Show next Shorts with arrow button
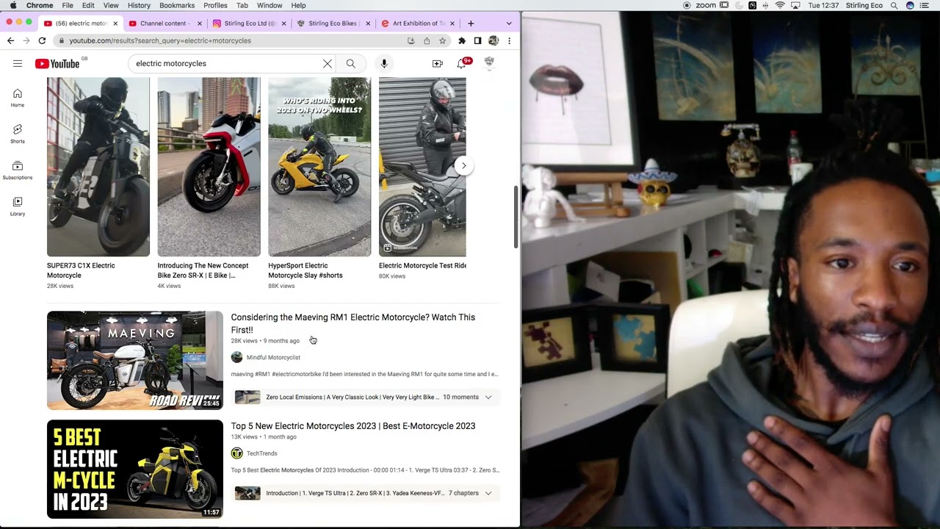Screen dimensions: 940x529 (x=463, y=165)
